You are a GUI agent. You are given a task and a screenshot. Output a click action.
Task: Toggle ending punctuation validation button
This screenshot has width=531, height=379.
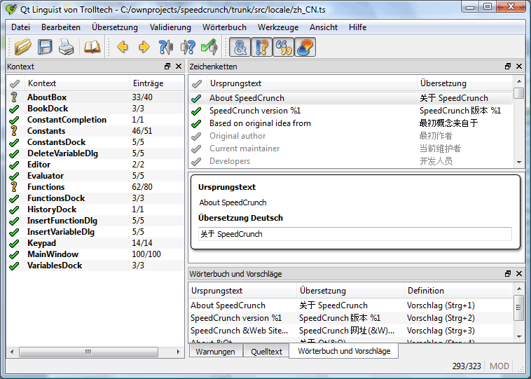tap(262, 47)
